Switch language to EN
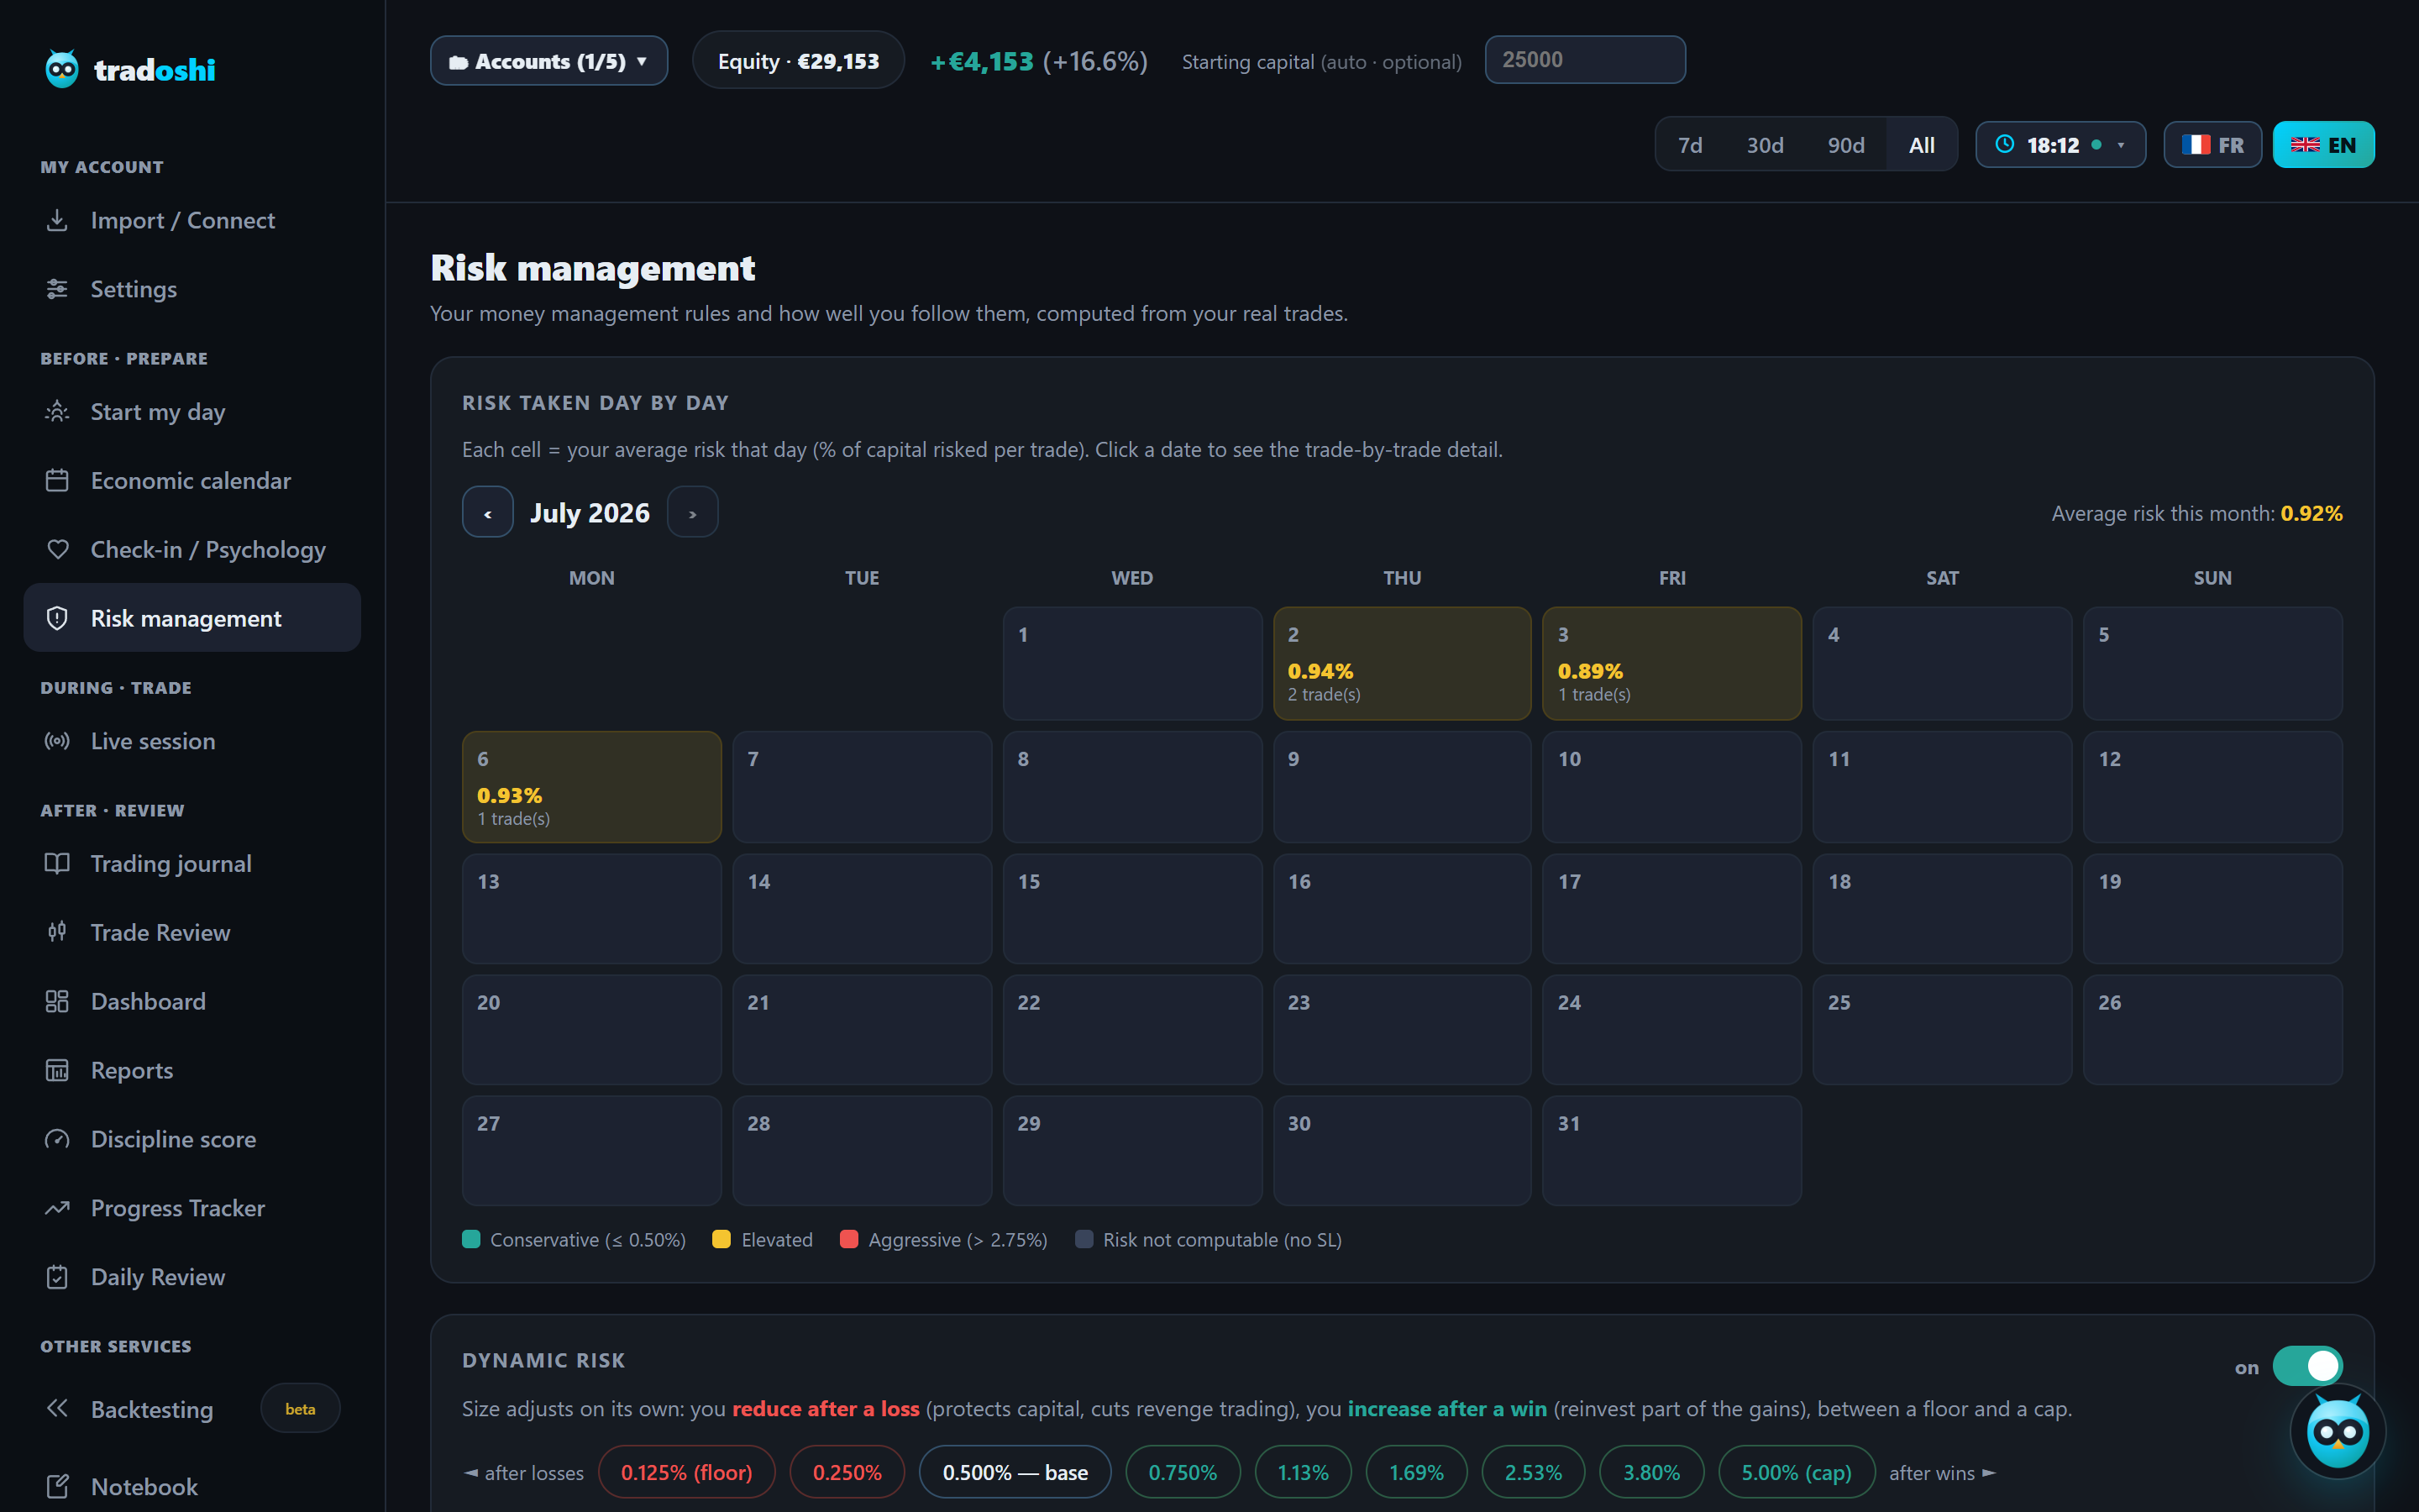This screenshot has height=1512, width=2419. pos(2323,145)
